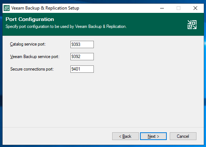Click the Catalog service port field showing 9393

82,44
